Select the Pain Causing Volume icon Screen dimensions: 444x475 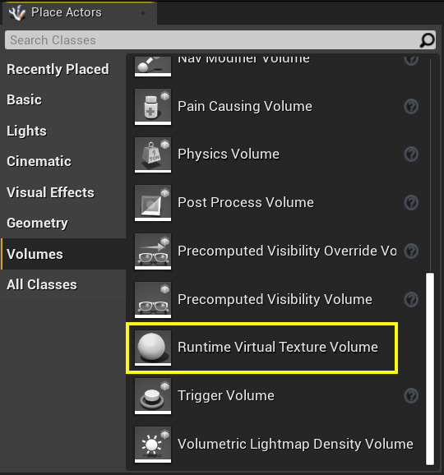pyautogui.click(x=153, y=106)
